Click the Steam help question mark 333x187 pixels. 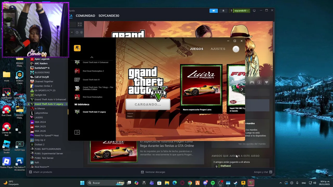pos(231,11)
